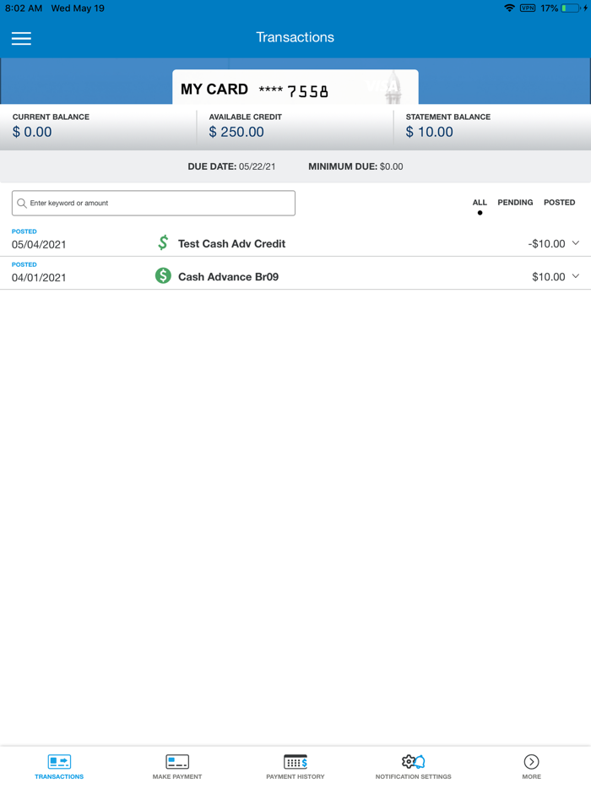Expand the -$10.00 transaction chevron
591x789 pixels.
coord(576,243)
